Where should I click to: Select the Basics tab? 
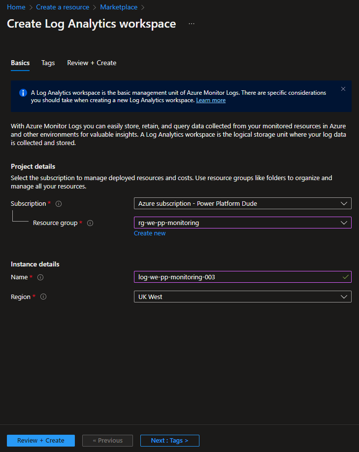click(20, 63)
